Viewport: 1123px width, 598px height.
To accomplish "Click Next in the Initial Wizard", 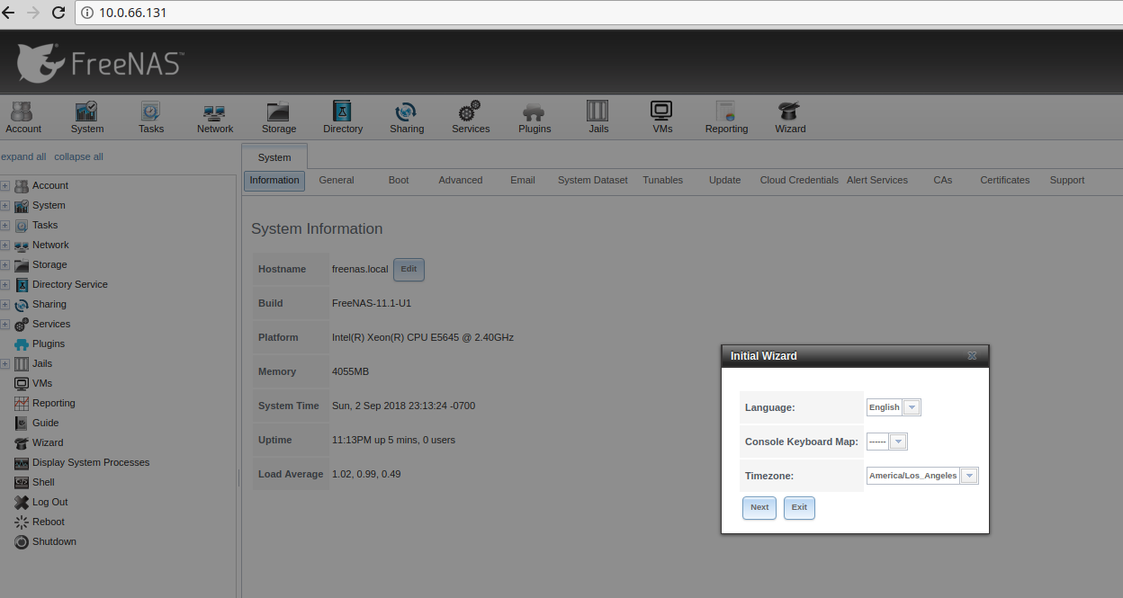I will click(759, 507).
